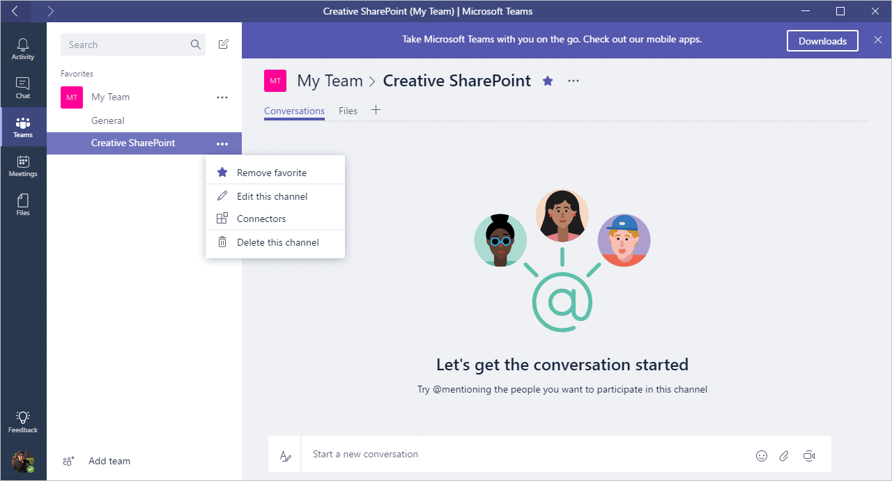
Task: Open the Files section in sidebar
Action: pos(23,205)
